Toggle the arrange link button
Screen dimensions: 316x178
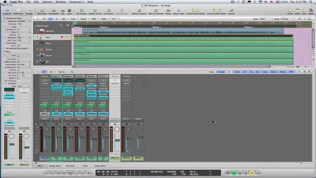pyautogui.click(x=44, y=19)
